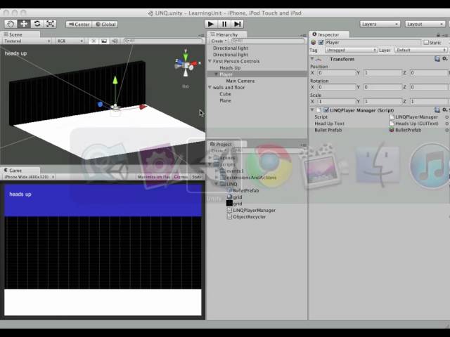Toggle Gizmos in Game view
This screenshot has width=450, height=337.
tap(180, 177)
